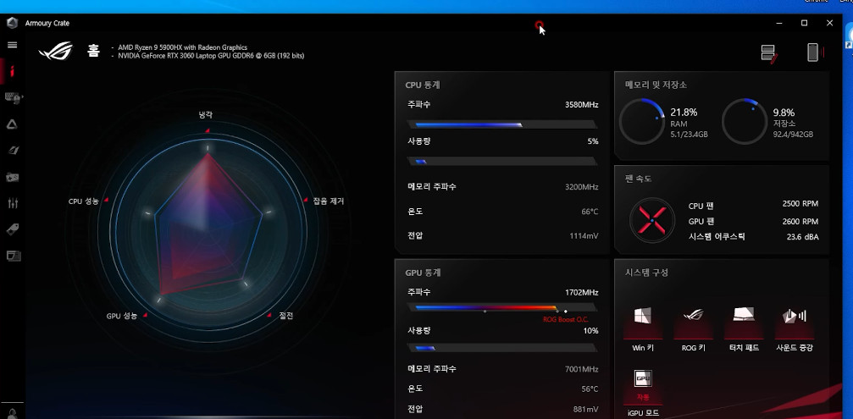
Task: Select the GPU 성능 label on radar chart
Action: [x=122, y=316]
